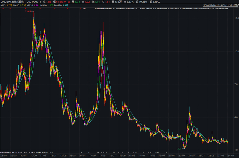Click the 08-08 date axis label
Viewport: 239px width, 158px height.
4,156
